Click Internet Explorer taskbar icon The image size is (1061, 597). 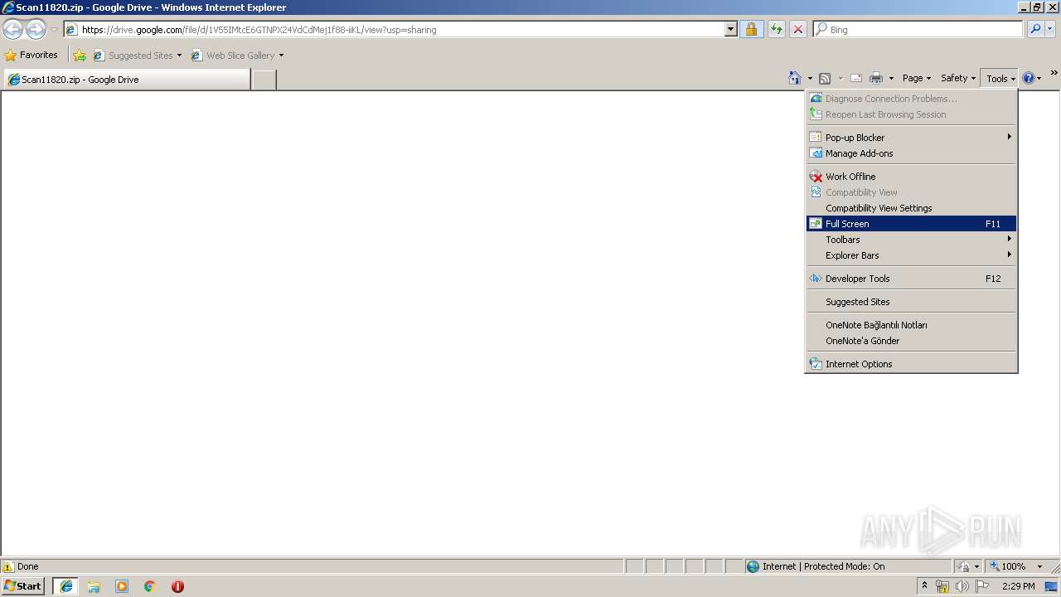pos(66,586)
